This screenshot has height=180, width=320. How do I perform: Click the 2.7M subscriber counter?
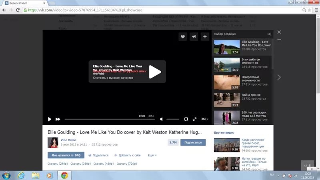pyautogui.click(x=173, y=142)
